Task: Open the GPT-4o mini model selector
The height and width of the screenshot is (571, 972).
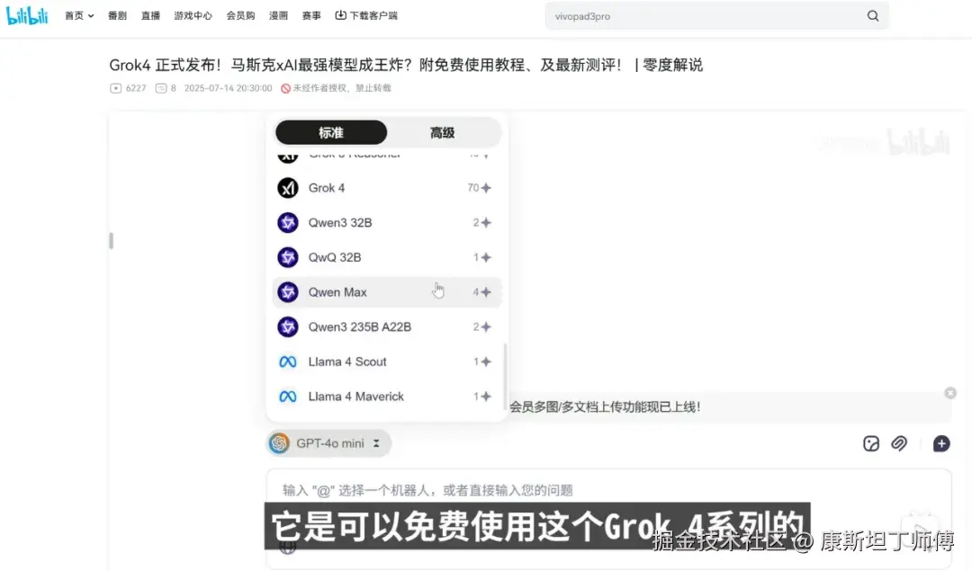Action: click(x=328, y=442)
